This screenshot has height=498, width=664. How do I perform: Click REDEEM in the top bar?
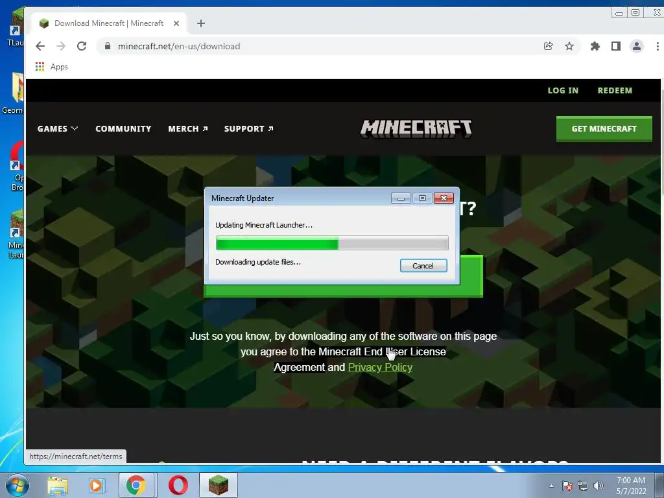[x=615, y=91]
